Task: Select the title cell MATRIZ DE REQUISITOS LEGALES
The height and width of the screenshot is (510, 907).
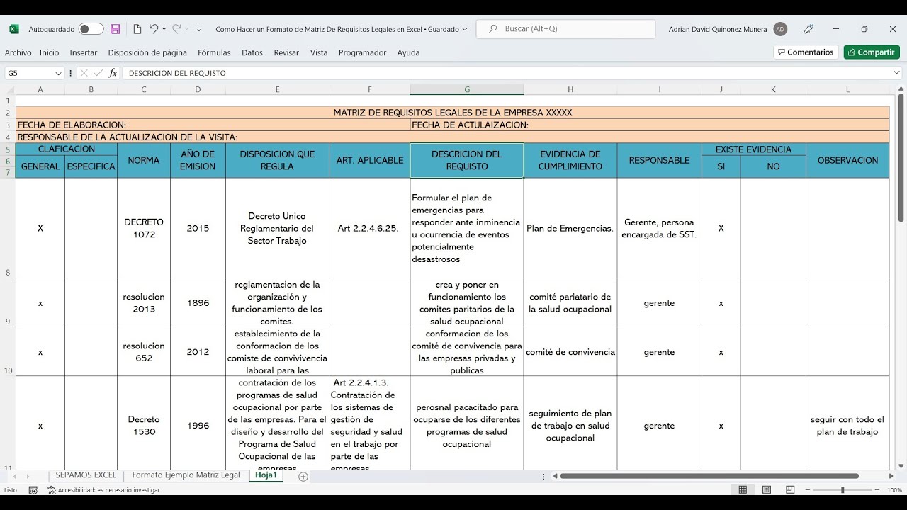Action: [x=452, y=113]
